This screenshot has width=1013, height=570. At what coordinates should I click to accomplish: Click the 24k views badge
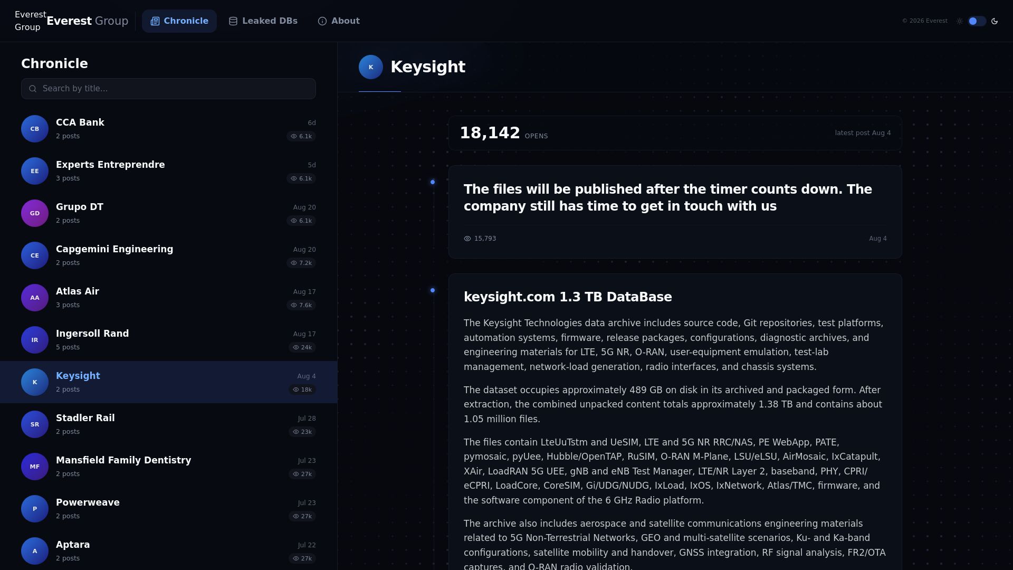click(302, 347)
